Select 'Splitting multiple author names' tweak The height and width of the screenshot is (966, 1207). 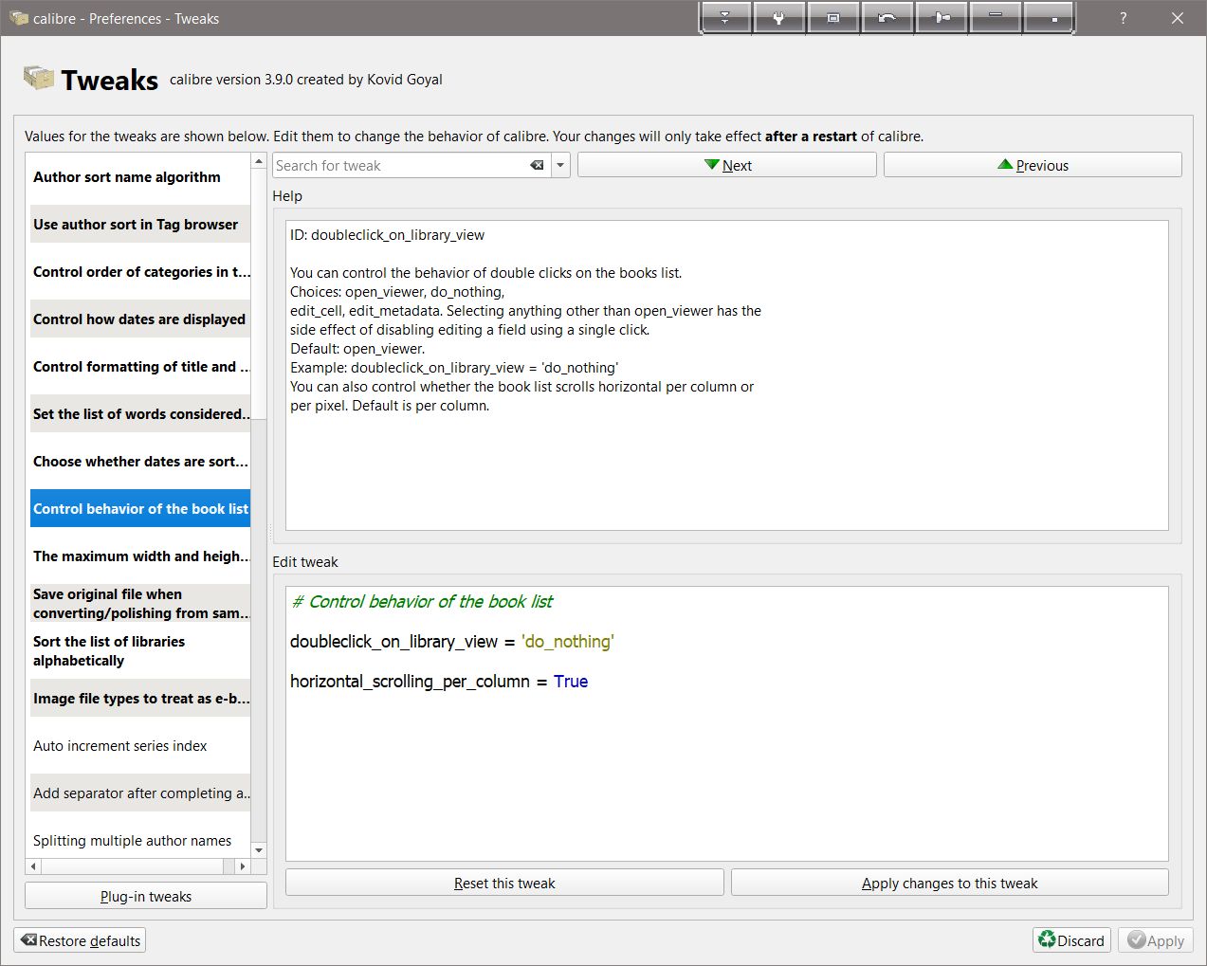pos(140,840)
